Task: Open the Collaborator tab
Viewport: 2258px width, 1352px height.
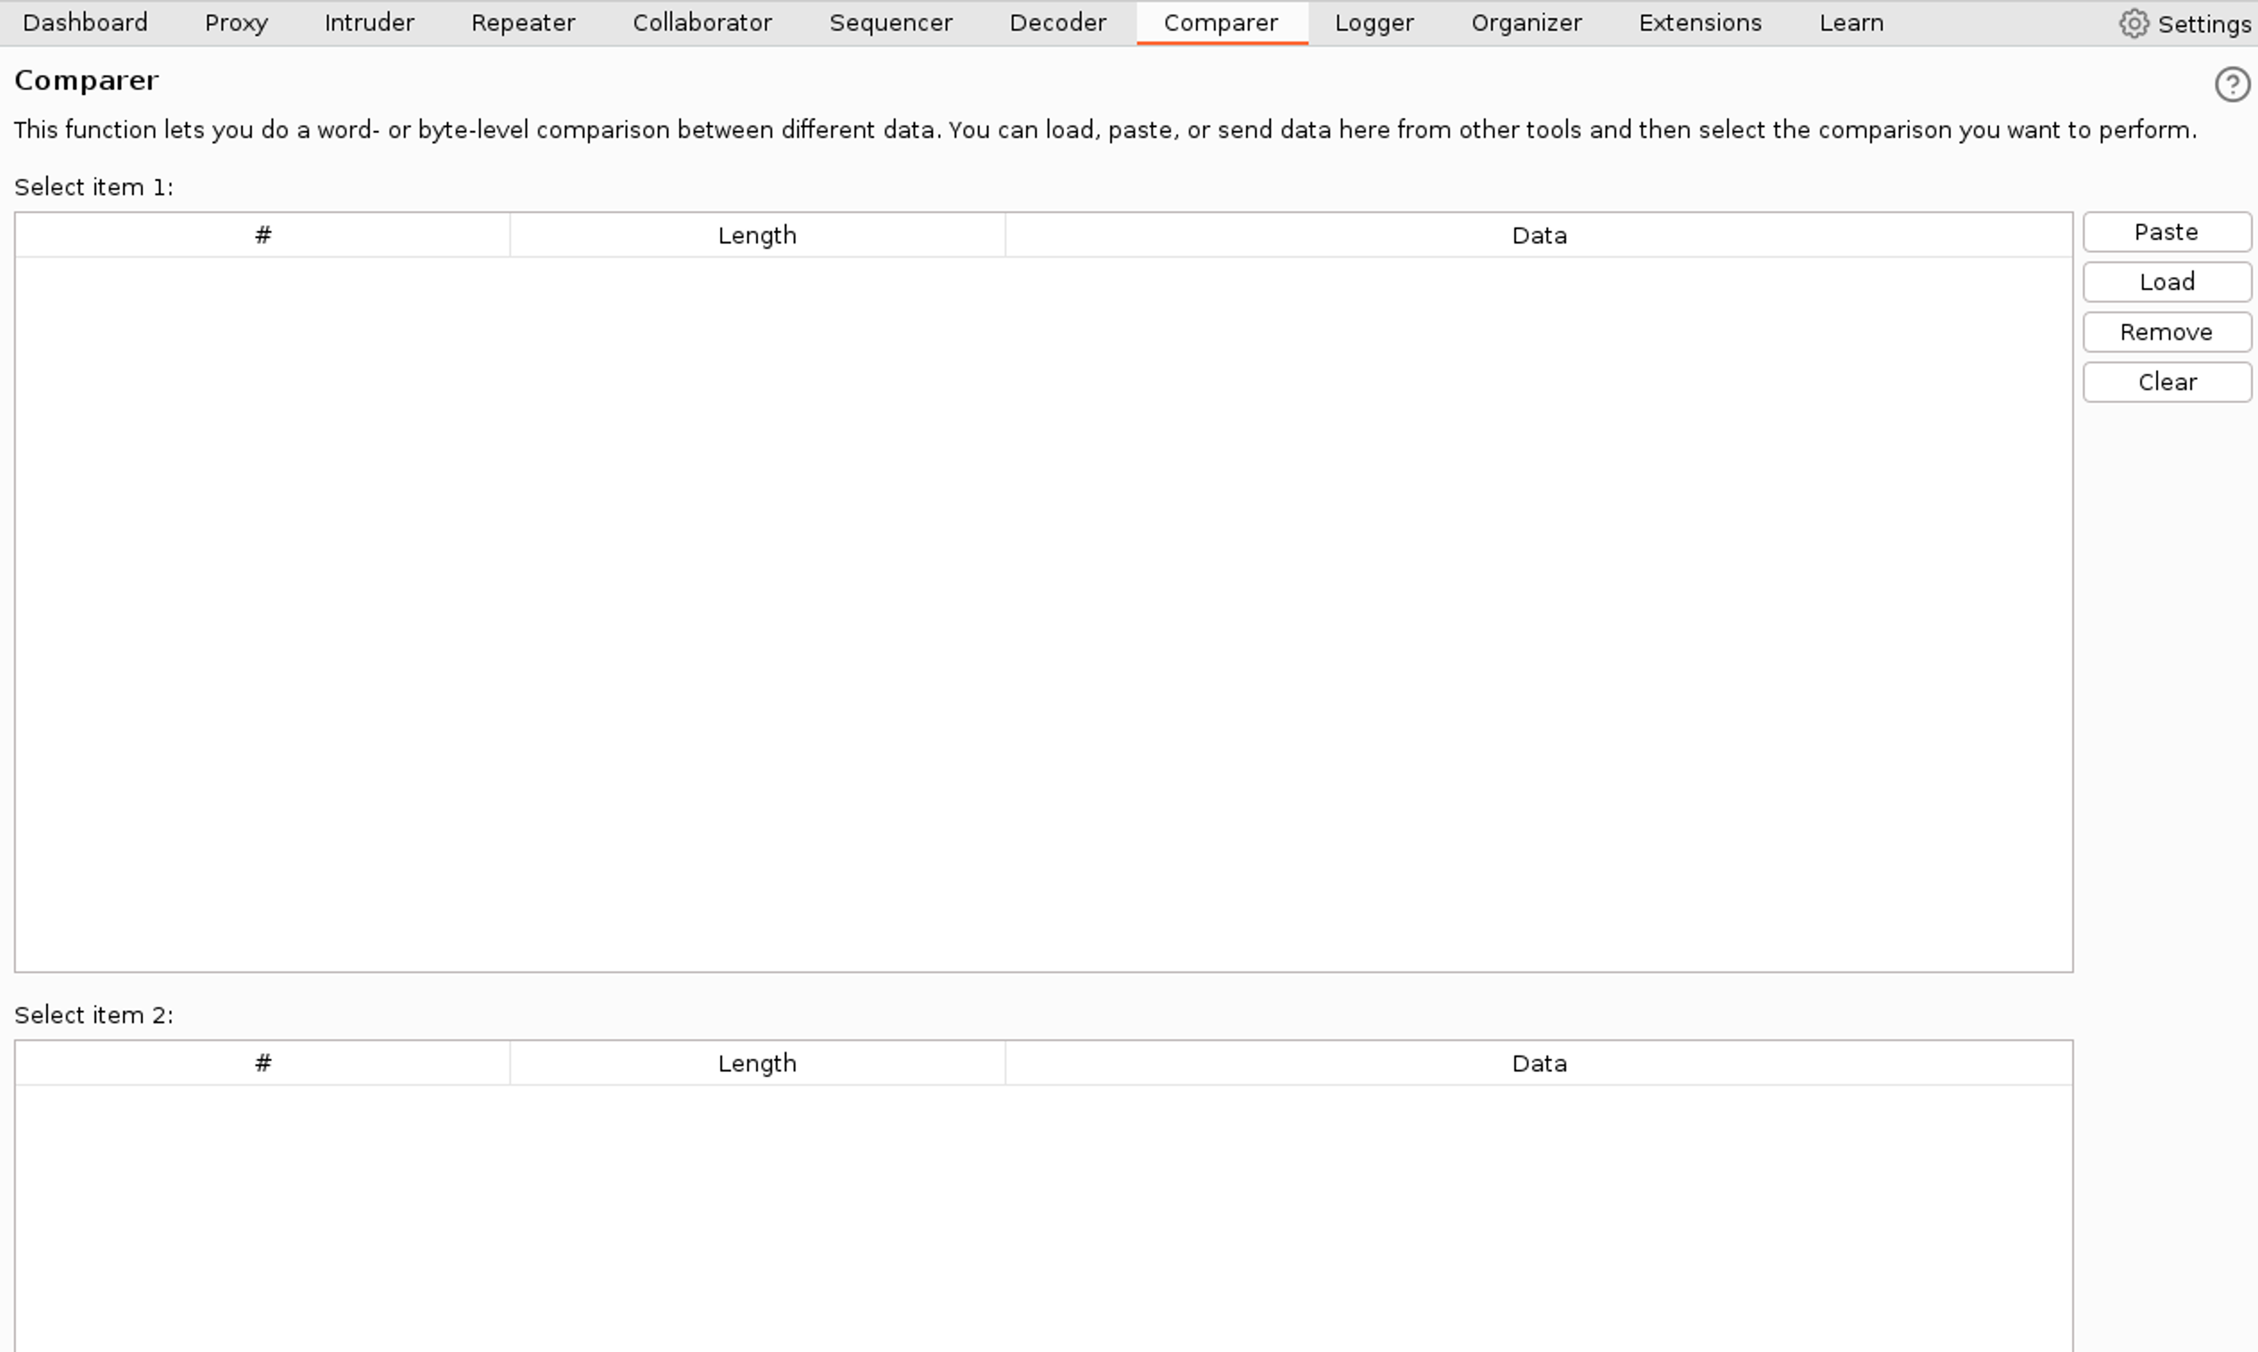Action: click(x=702, y=23)
